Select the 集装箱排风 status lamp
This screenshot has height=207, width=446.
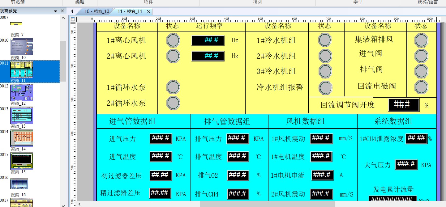[421, 40]
